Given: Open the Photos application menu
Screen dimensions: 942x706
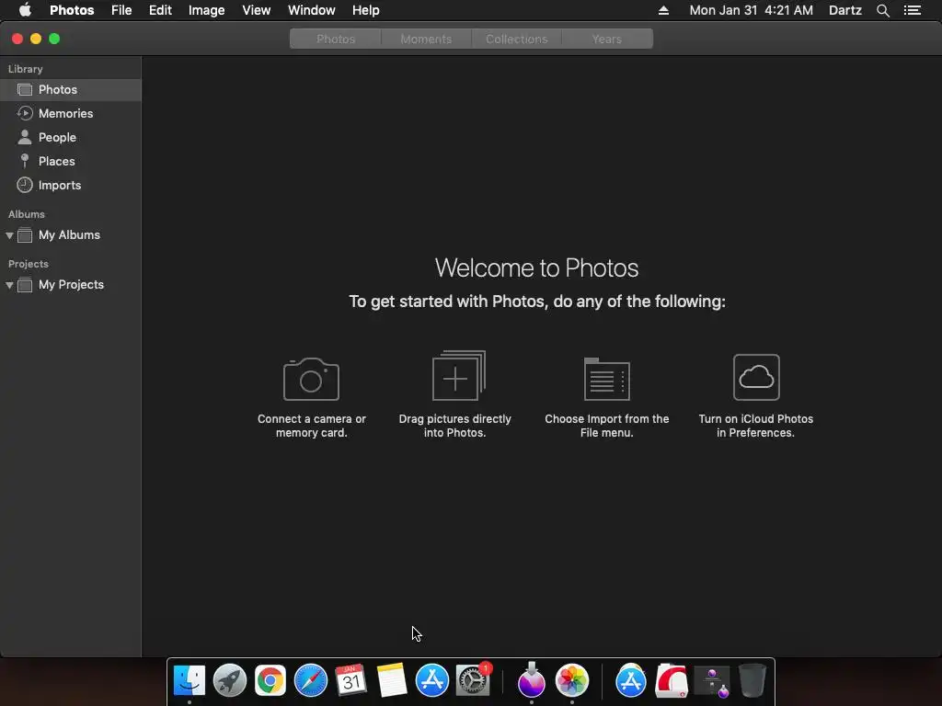Looking at the screenshot, I should [x=72, y=10].
